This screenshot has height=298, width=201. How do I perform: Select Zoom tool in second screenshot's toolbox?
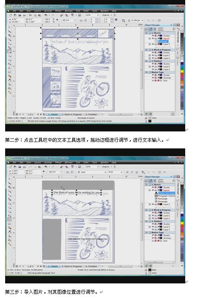[9, 191]
